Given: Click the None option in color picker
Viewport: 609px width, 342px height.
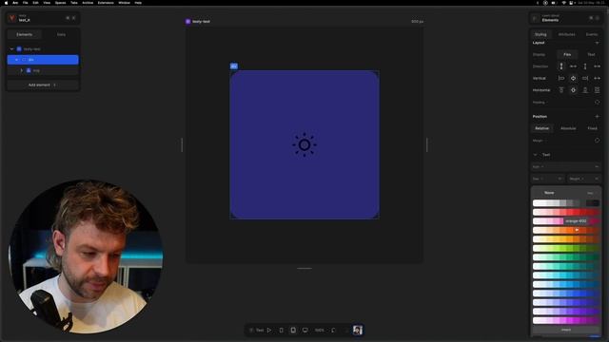Looking at the screenshot, I should [549, 193].
